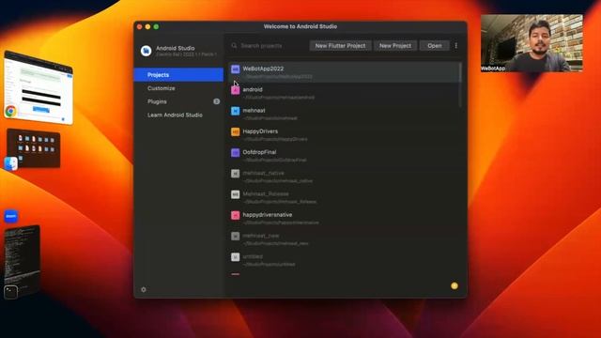This screenshot has width=601, height=338.
Task: Click the Open button
Action: 434,46
